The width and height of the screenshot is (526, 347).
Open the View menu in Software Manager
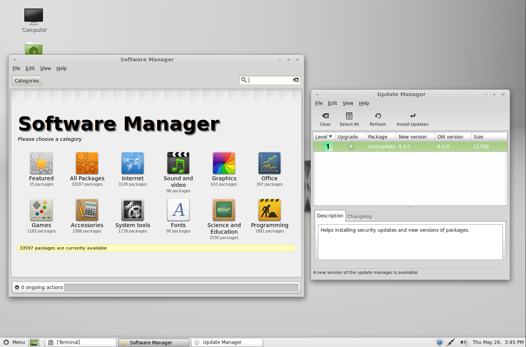click(45, 68)
